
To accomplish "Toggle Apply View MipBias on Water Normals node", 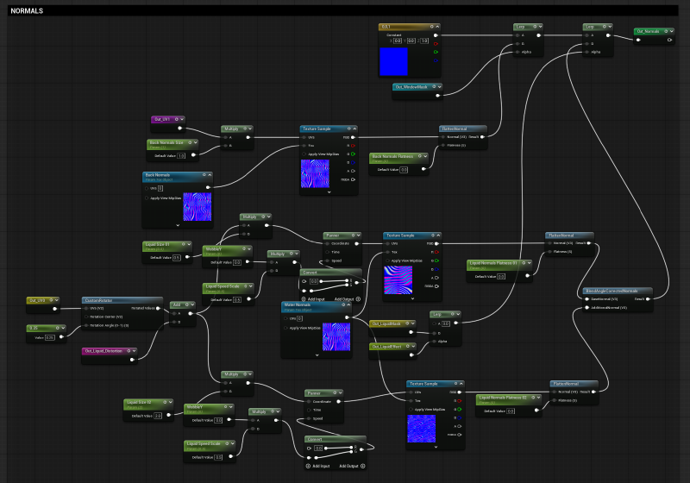I will click(x=285, y=329).
